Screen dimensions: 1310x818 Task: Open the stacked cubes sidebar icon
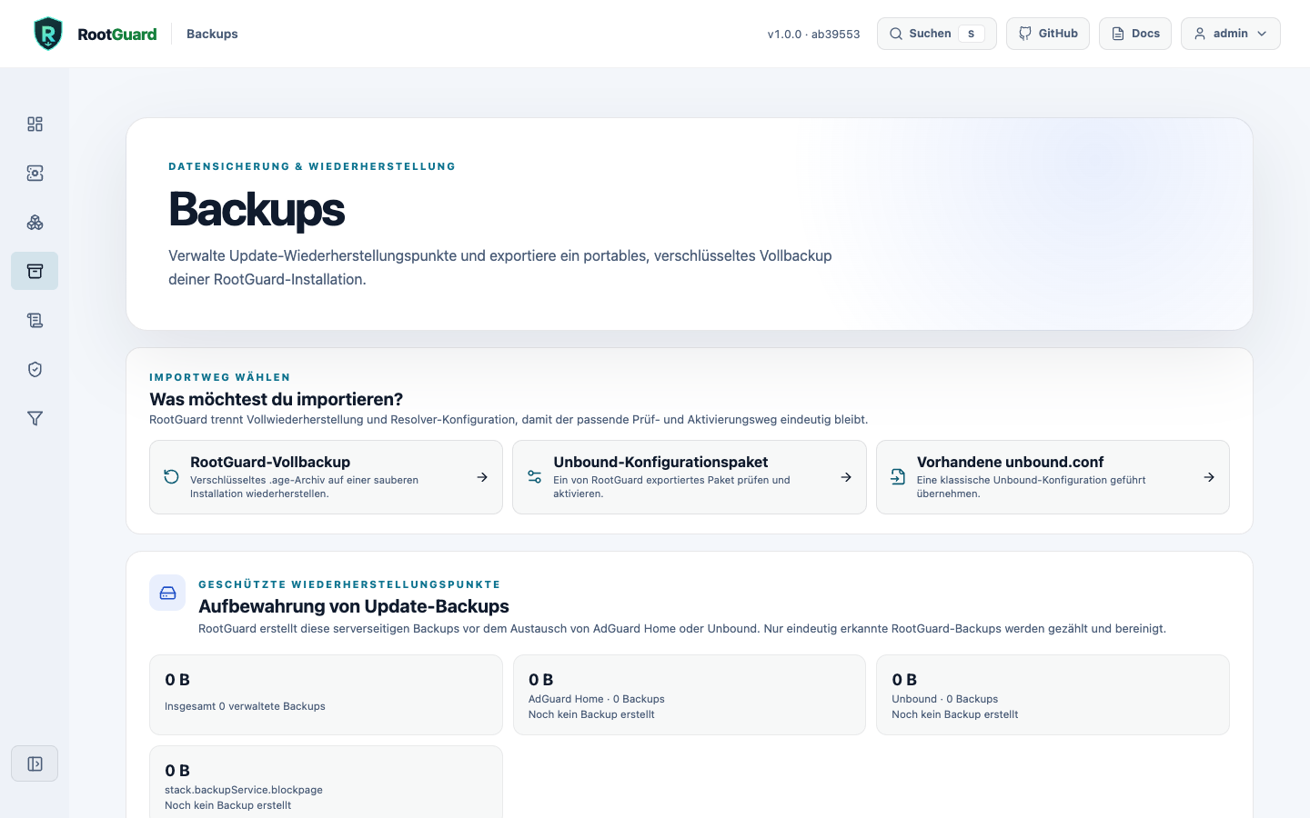point(35,222)
